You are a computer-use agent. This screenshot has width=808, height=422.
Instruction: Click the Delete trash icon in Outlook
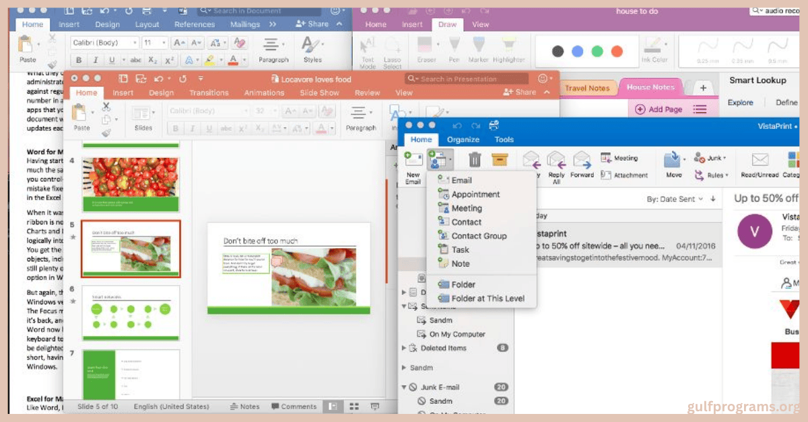click(x=475, y=160)
